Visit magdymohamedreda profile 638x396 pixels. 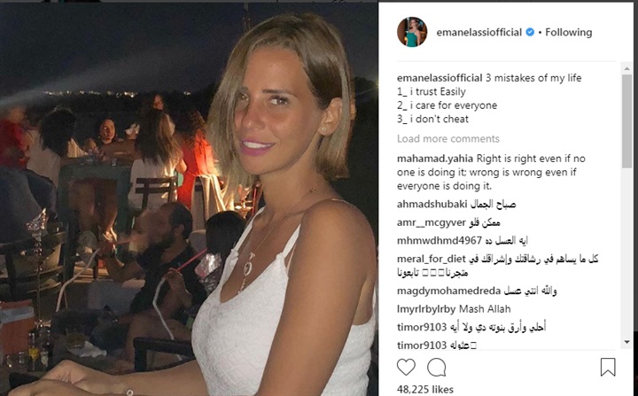pos(448,291)
